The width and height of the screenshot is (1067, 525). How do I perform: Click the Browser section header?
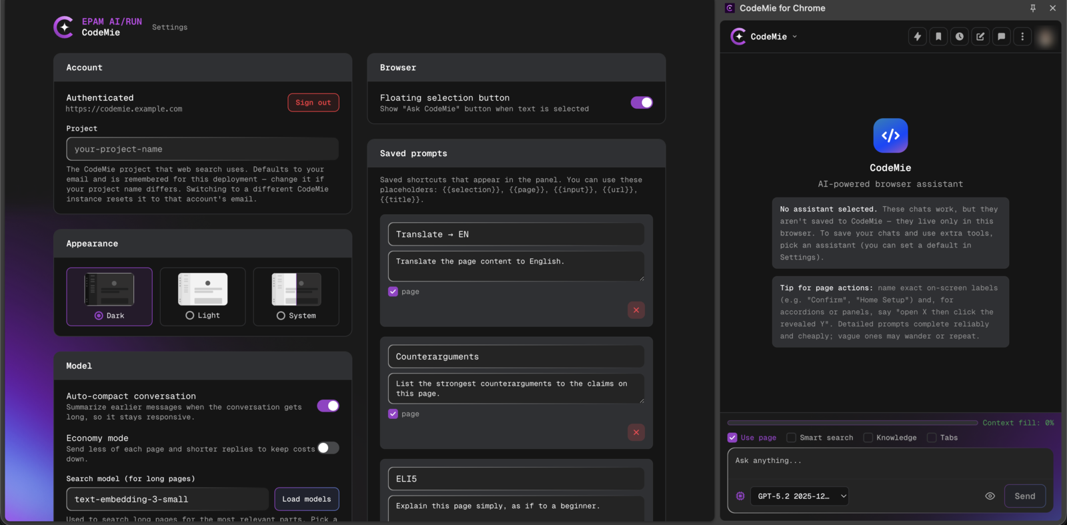[516, 67]
